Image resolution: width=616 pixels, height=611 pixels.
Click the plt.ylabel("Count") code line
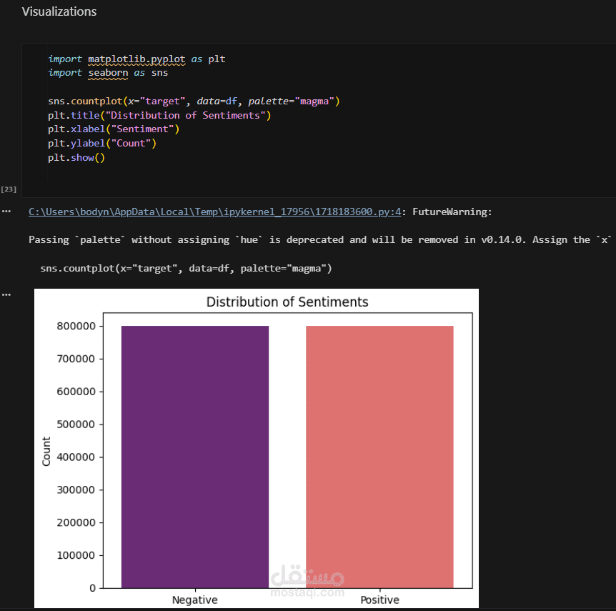tap(102, 144)
